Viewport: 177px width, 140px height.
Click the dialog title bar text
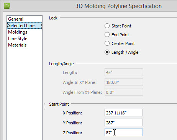pos(118,6)
